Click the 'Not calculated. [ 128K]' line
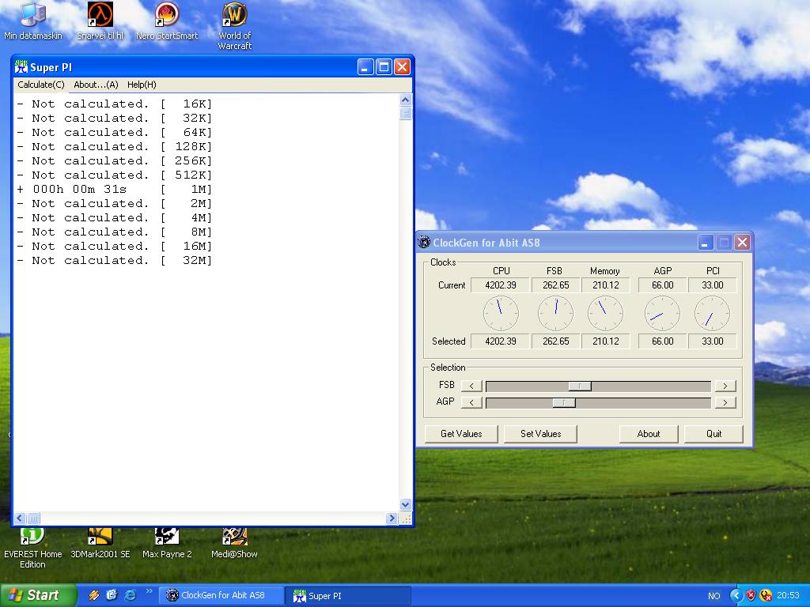Image resolution: width=810 pixels, height=607 pixels. [115, 146]
